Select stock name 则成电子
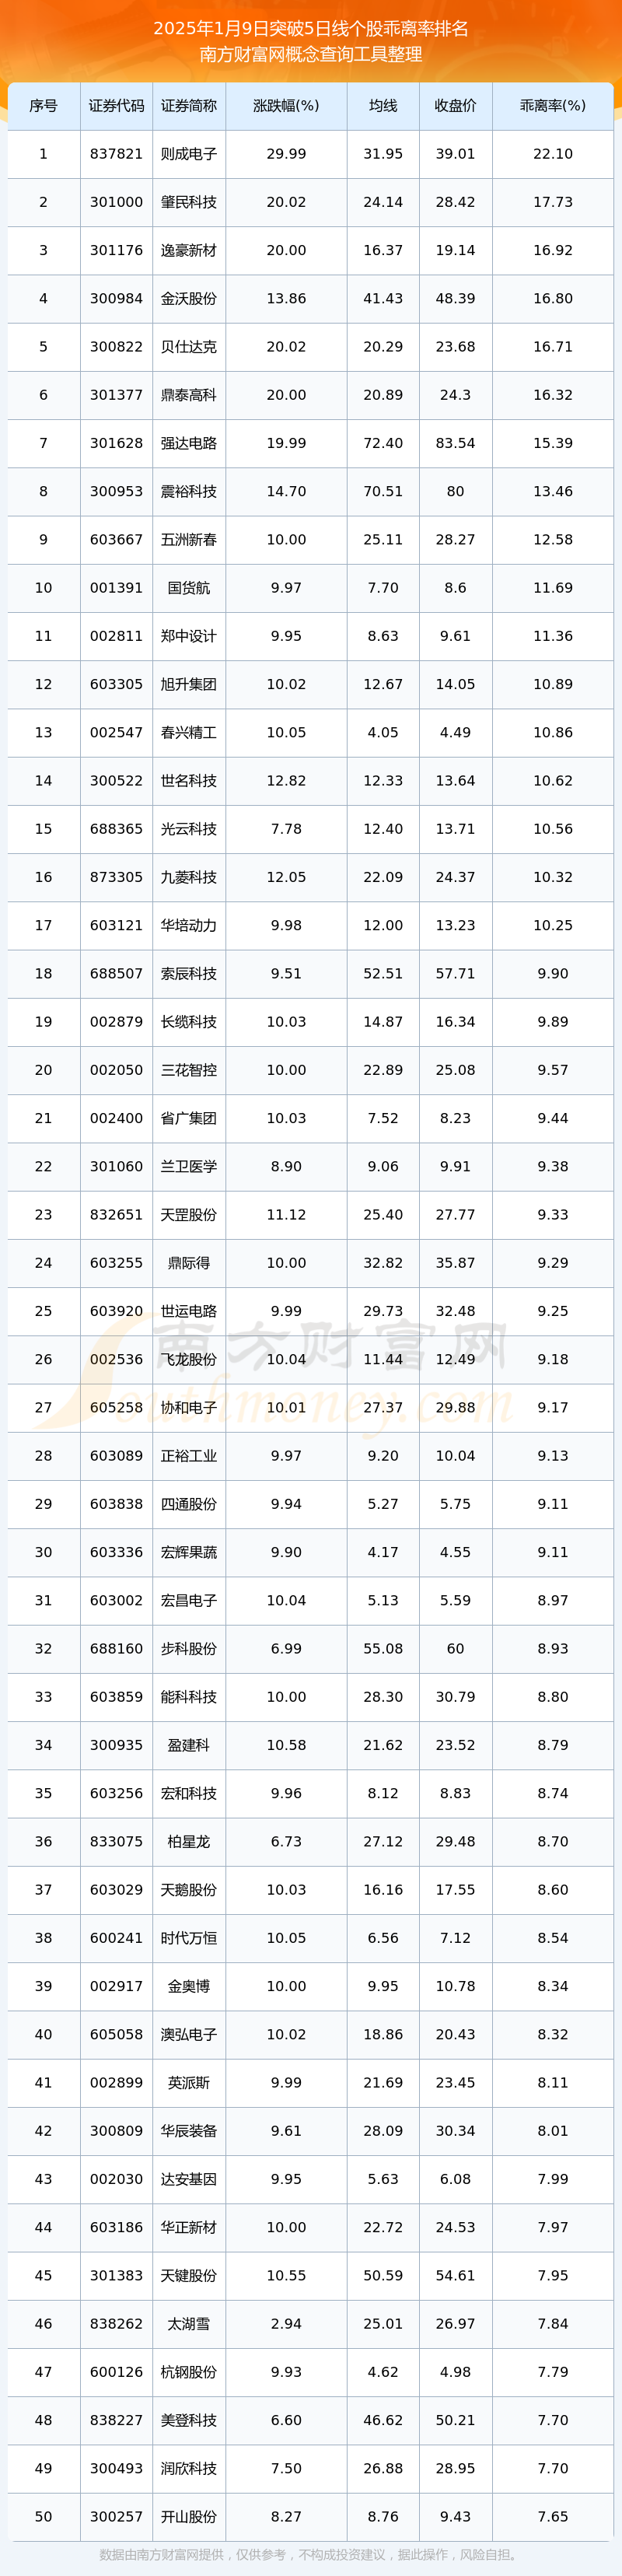This screenshot has width=622, height=2576. (189, 154)
